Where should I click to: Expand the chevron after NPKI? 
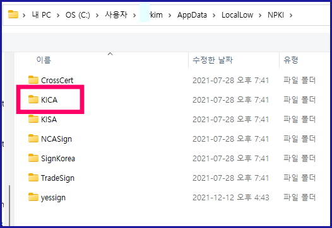pyautogui.click(x=291, y=15)
